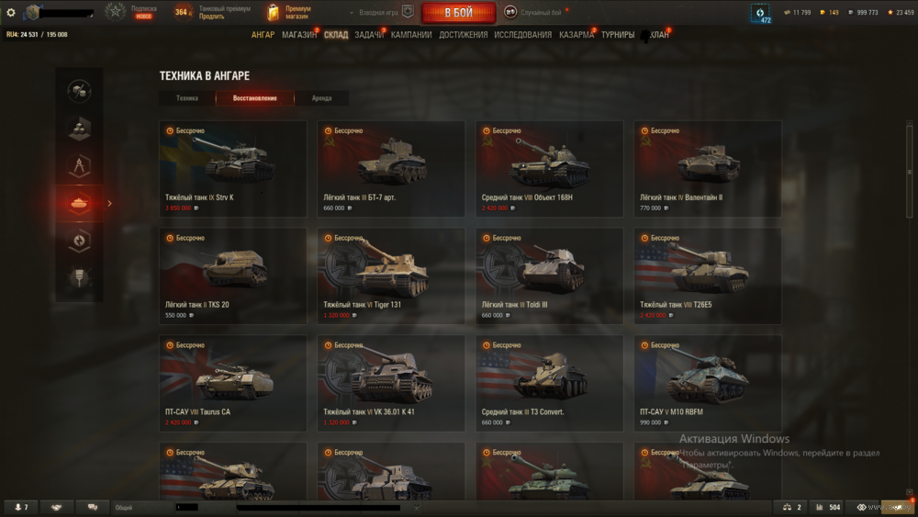918x517 pixels.
Task: Click the red В БОЙ button
Action: click(458, 12)
